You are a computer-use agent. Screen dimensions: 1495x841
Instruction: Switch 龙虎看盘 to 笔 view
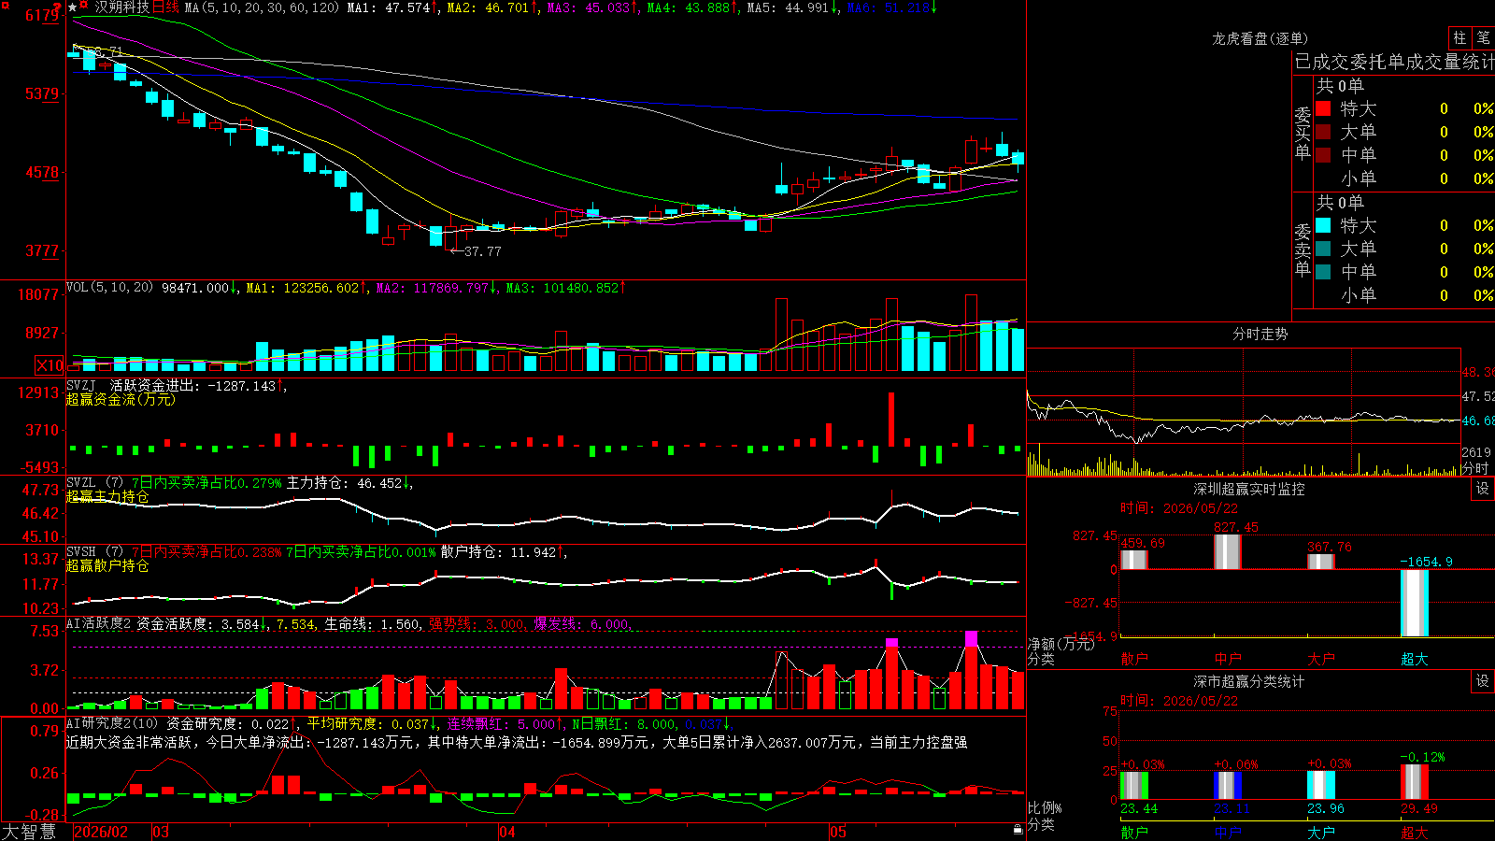pos(1483,37)
